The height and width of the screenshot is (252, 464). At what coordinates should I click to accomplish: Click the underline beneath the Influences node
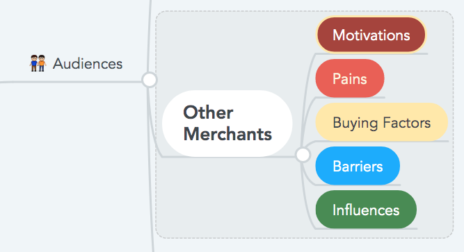(366, 228)
